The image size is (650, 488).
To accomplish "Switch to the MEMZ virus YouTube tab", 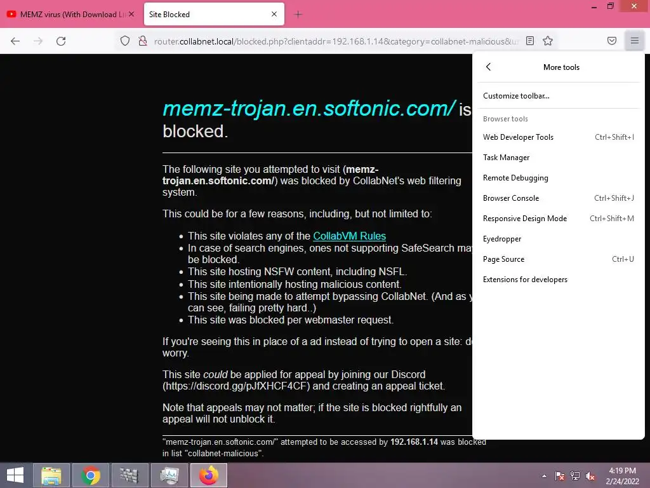I will coord(70,14).
